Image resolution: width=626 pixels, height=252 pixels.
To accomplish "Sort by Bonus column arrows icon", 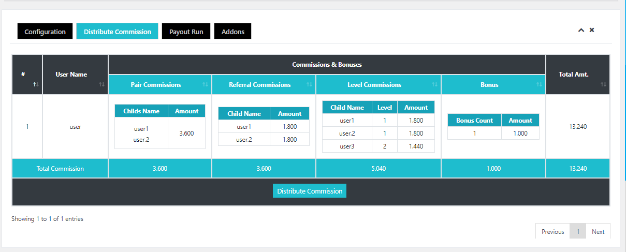I will [539, 85].
